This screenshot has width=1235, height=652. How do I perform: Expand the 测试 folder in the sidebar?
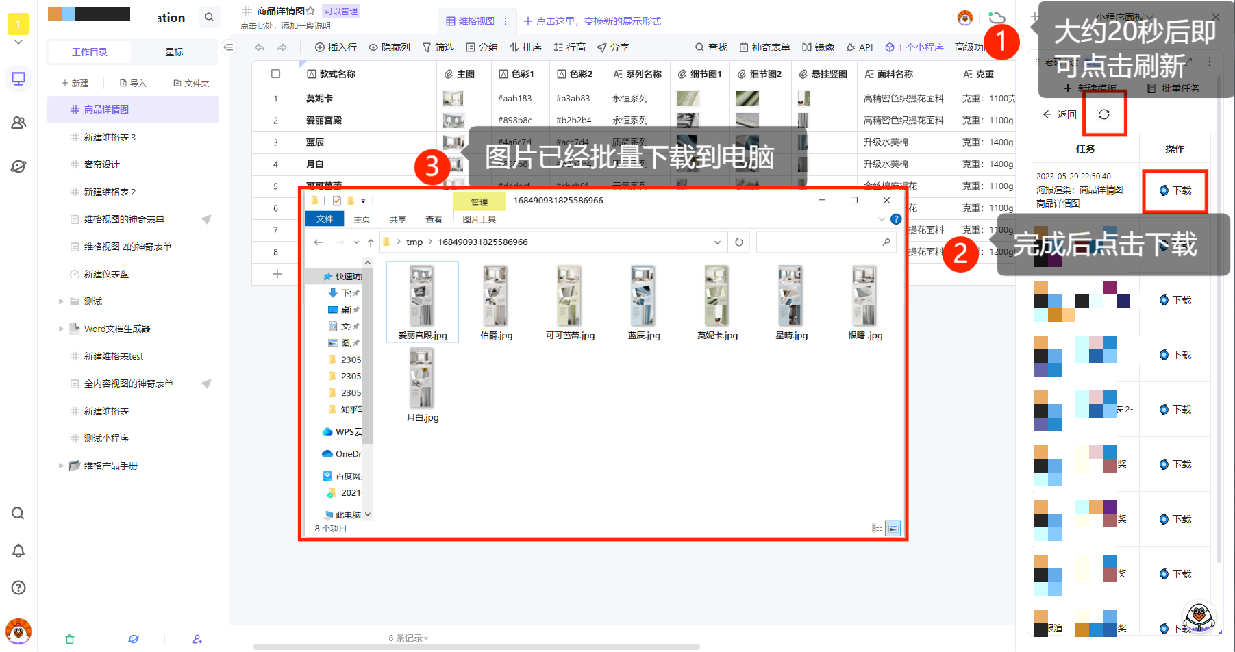point(62,301)
